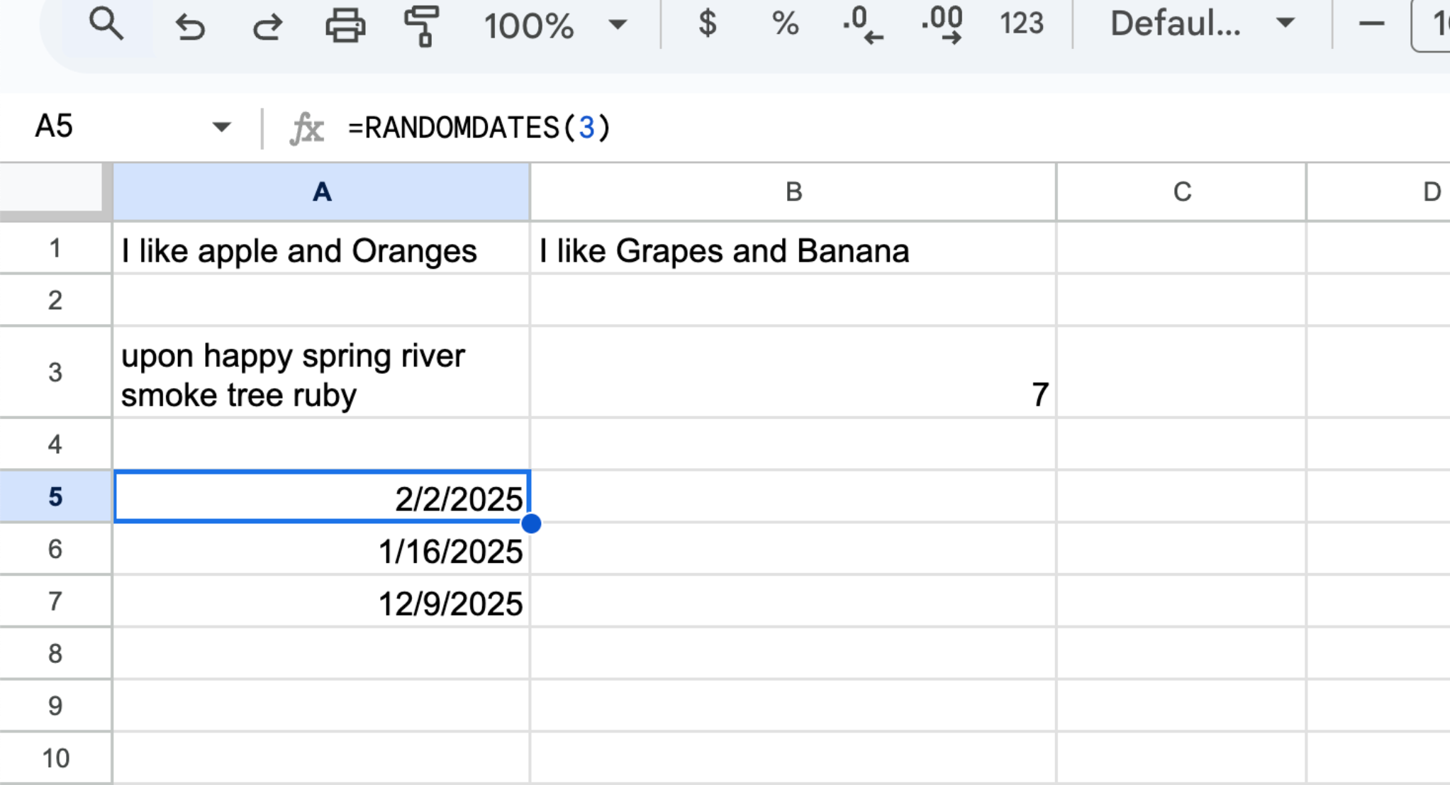Click cell with 12/9/2025 date
This screenshot has height=785, width=1450.
tap(322, 603)
